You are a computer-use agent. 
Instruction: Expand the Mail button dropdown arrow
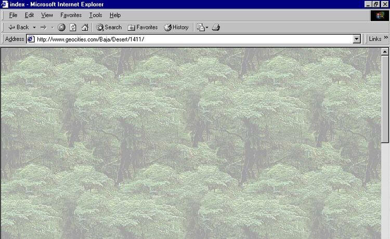click(207, 28)
